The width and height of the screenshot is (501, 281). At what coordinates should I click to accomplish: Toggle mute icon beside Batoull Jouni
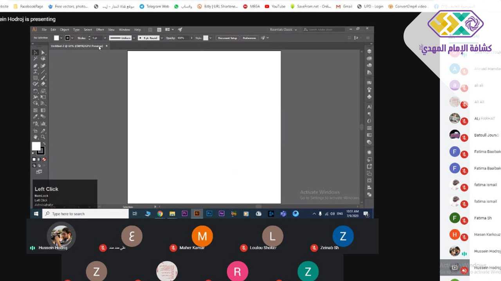click(x=464, y=138)
